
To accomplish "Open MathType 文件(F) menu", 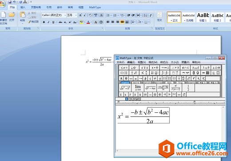I will 120,62.
